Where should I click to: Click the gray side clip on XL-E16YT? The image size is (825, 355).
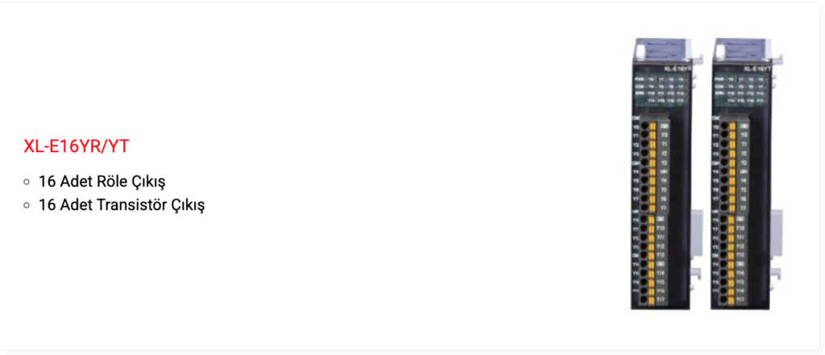point(777,234)
